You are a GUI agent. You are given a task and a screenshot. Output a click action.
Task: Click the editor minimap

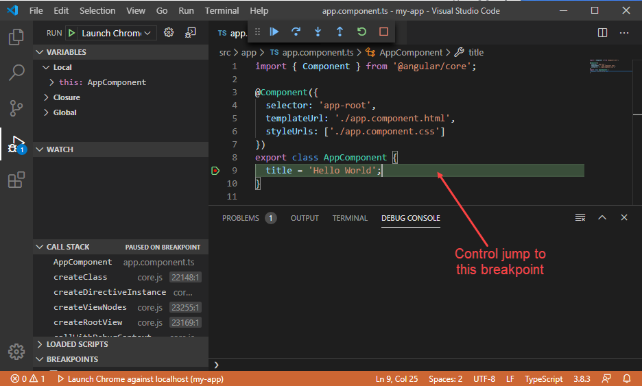[610, 66]
